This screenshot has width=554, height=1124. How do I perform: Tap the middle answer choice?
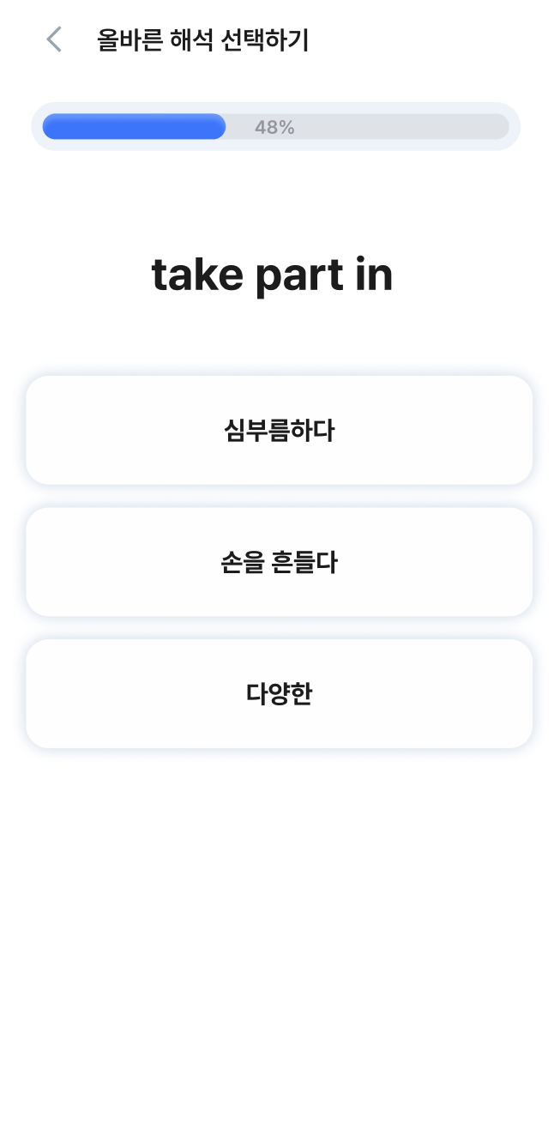click(277, 562)
